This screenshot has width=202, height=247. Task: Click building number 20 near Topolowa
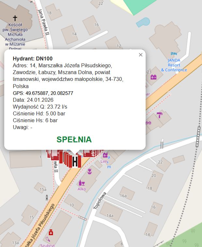154,175
